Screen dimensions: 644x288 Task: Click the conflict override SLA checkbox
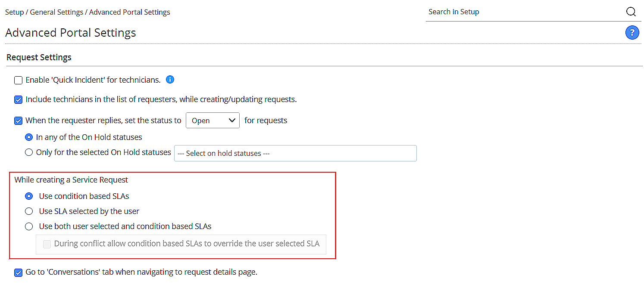(x=47, y=244)
